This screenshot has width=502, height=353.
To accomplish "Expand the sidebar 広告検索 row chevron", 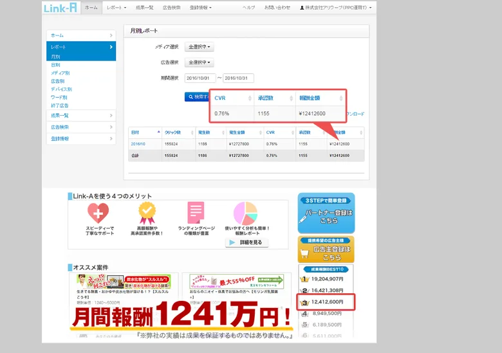I will pos(111,127).
